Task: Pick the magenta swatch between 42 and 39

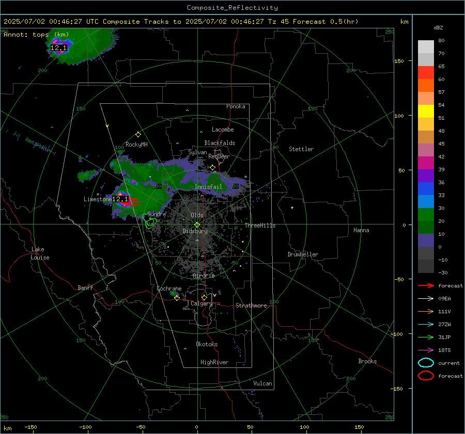Action: click(x=426, y=163)
